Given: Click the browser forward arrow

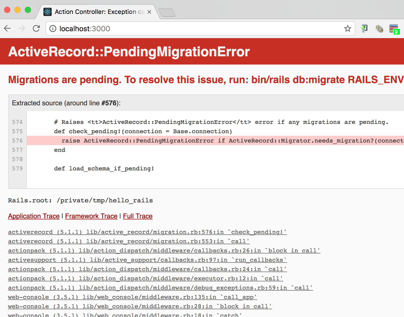Looking at the screenshot, I should [22, 28].
